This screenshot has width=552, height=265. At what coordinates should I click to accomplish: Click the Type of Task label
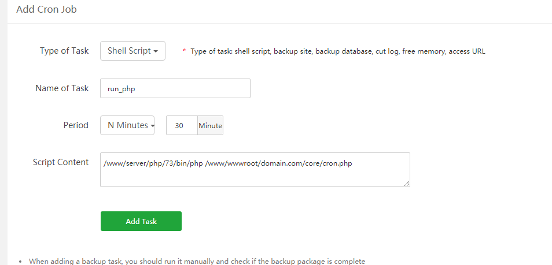coord(64,51)
